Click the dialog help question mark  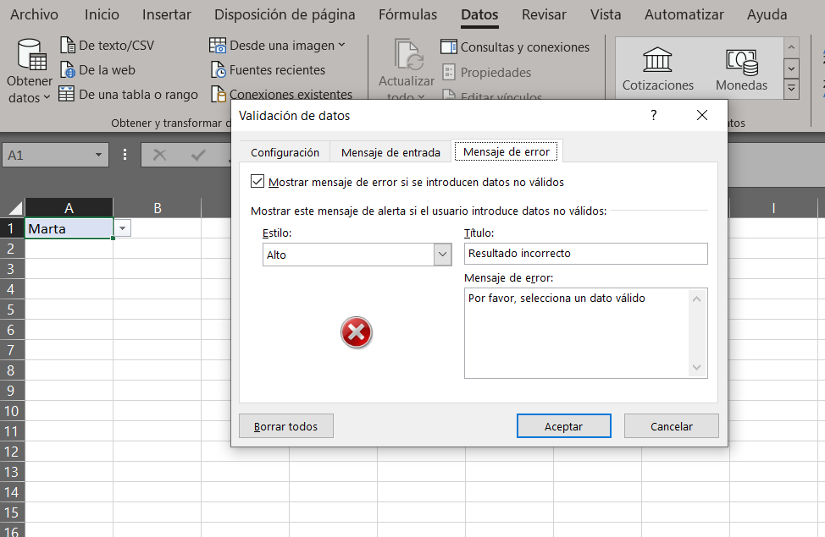point(653,115)
